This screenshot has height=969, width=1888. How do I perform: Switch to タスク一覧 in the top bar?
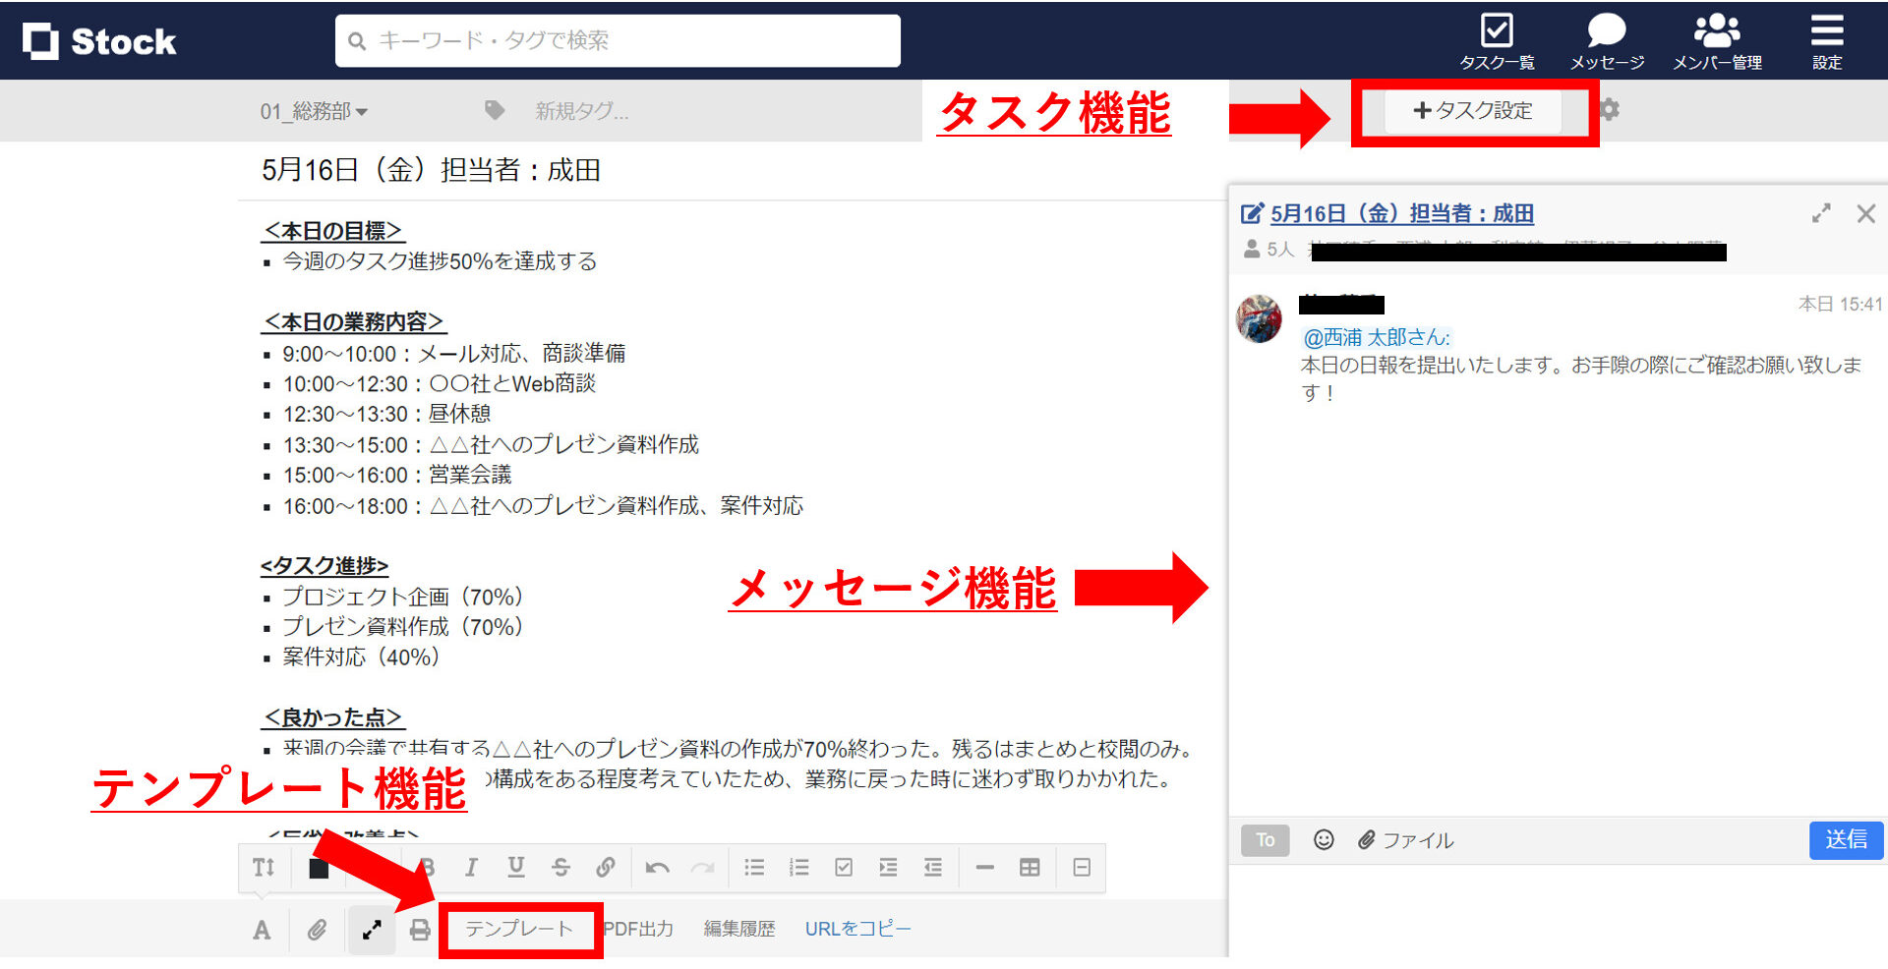1498,39
